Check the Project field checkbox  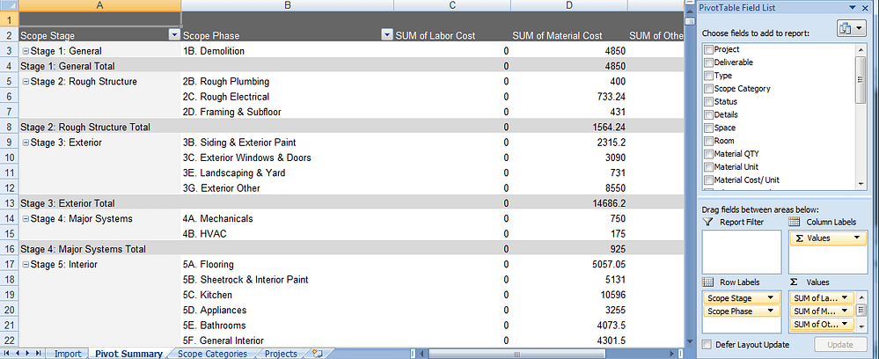click(x=708, y=49)
